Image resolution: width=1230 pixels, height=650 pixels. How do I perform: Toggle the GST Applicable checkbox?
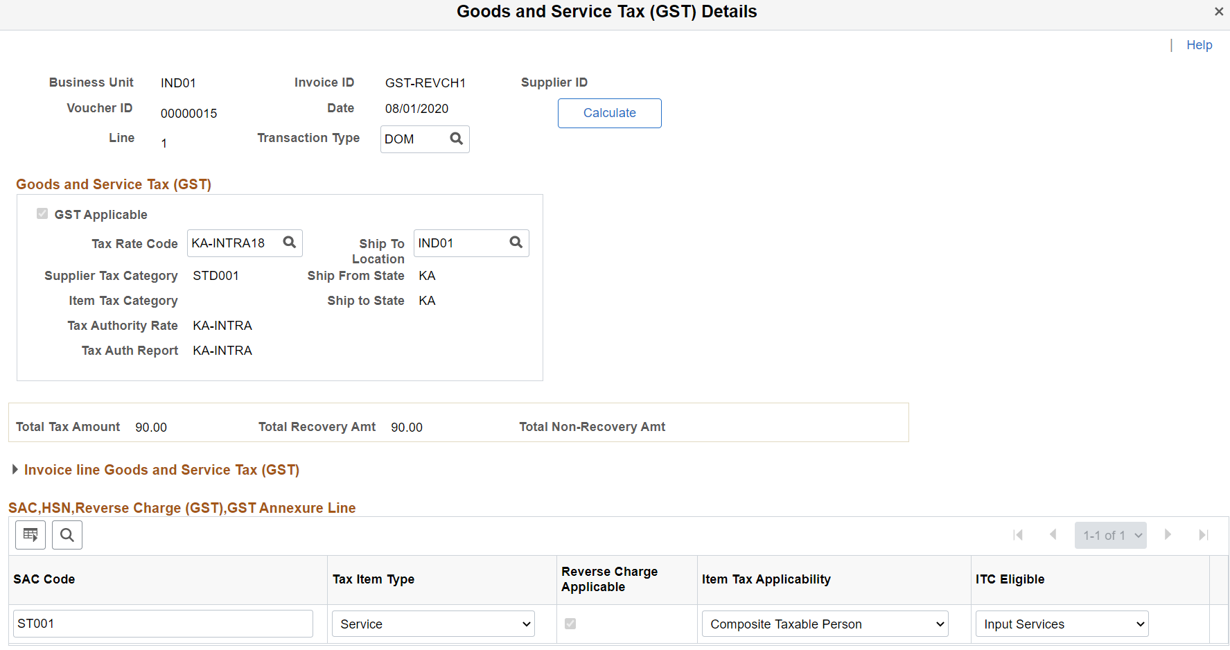click(42, 213)
